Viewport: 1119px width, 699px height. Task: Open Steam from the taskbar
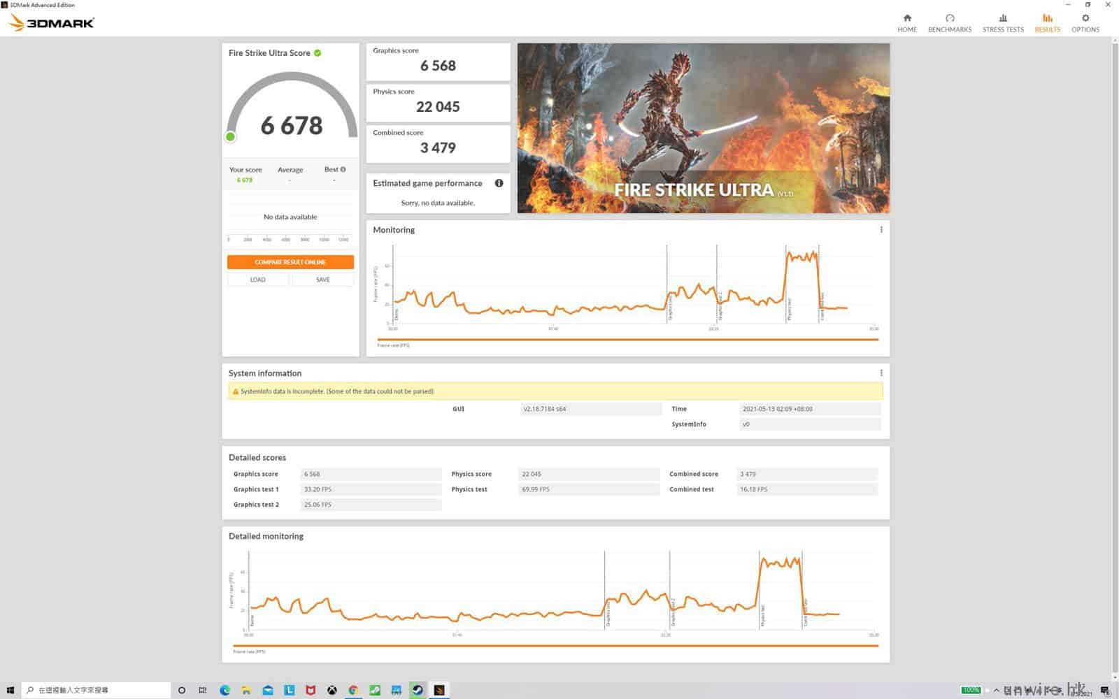coord(418,691)
